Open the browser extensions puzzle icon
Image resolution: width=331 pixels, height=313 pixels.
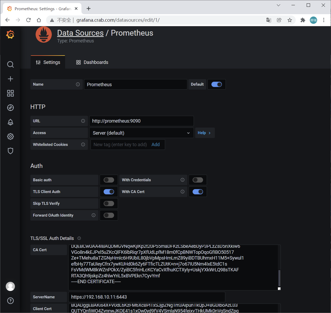tap(303, 20)
